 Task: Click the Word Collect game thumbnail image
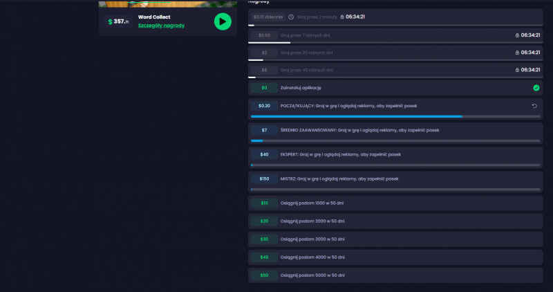(x=167, y=3)
